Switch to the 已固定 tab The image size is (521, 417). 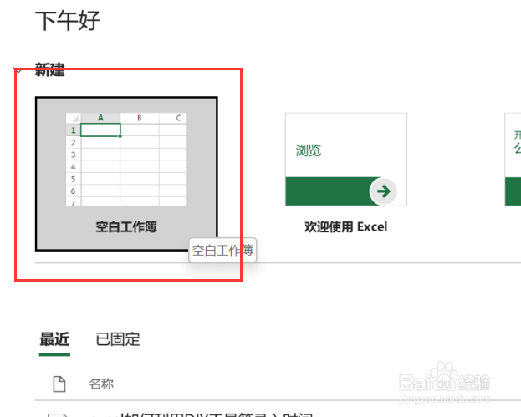[118, 339]
